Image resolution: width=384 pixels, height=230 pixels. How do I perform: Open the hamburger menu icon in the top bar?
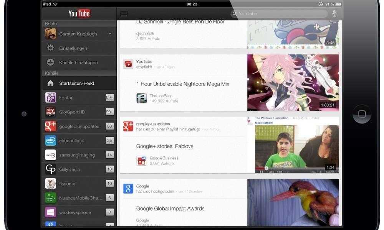click(x=124, y=14)
